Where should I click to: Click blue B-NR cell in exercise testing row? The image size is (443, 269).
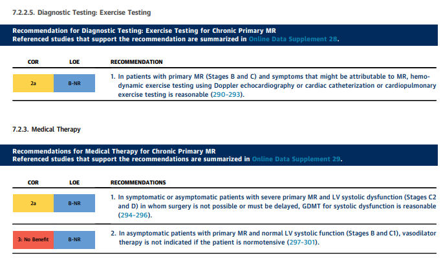coord(74,83)
